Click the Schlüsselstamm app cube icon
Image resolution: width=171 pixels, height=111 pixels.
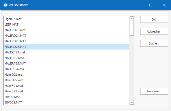click(5, 5)
